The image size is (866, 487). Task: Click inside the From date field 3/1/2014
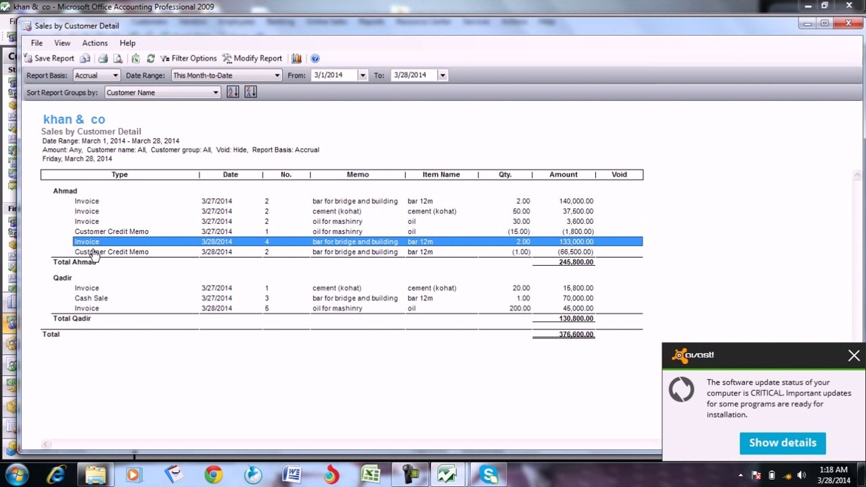[x=334, y=75]
